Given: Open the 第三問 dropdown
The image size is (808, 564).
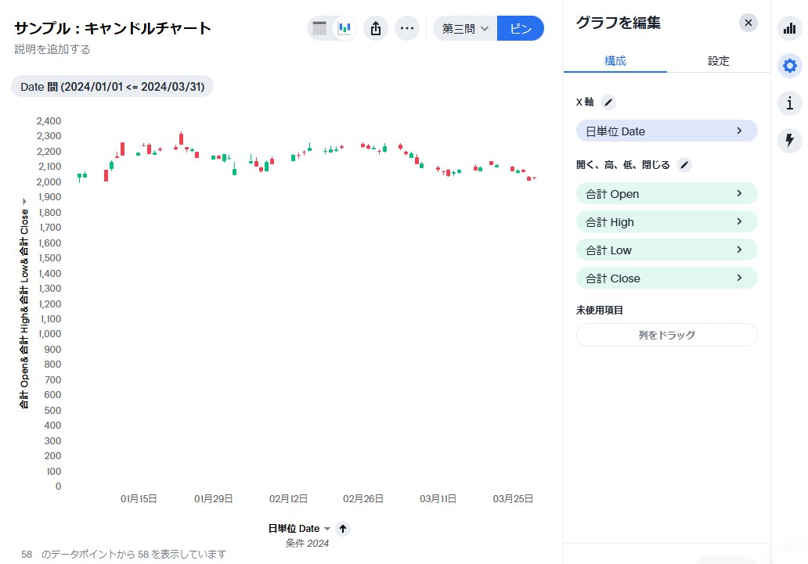Looking at the screenshot, I should (465, 29).
